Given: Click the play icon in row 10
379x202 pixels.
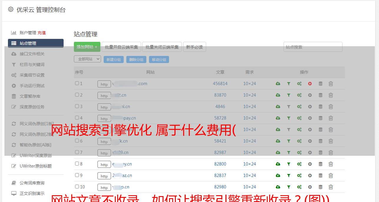Looking at the screenshot, I should pos(310,187).
